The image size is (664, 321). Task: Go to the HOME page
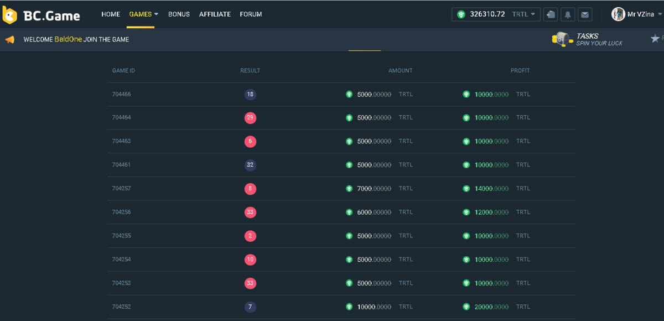tap(111, 14)
